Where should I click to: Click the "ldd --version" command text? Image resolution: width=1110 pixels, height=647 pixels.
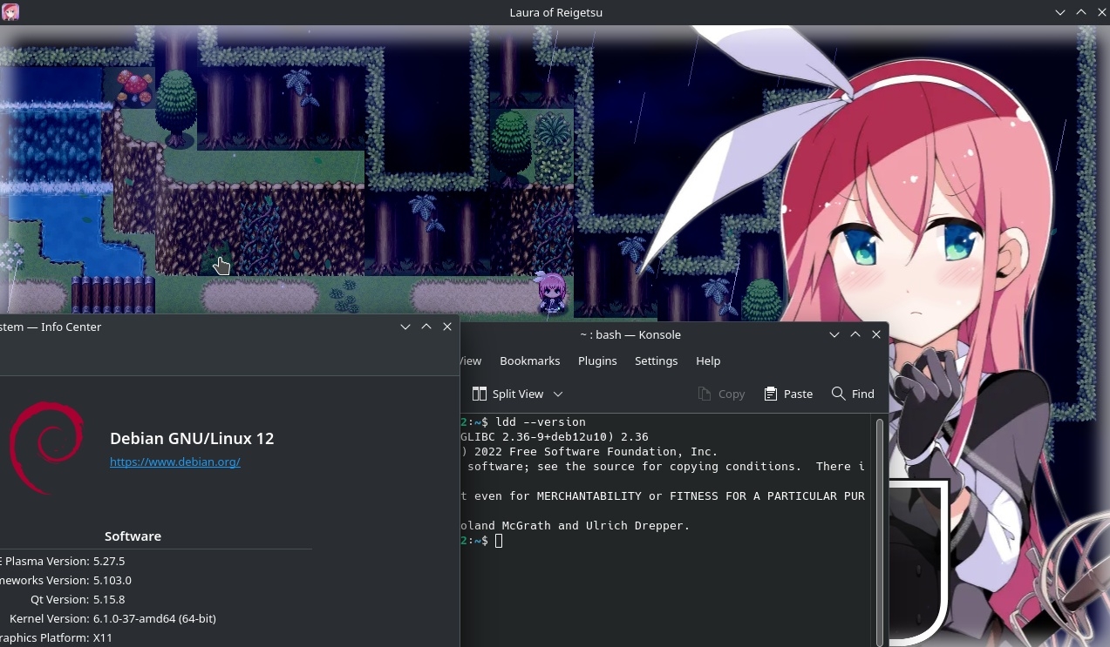point(541,422)
